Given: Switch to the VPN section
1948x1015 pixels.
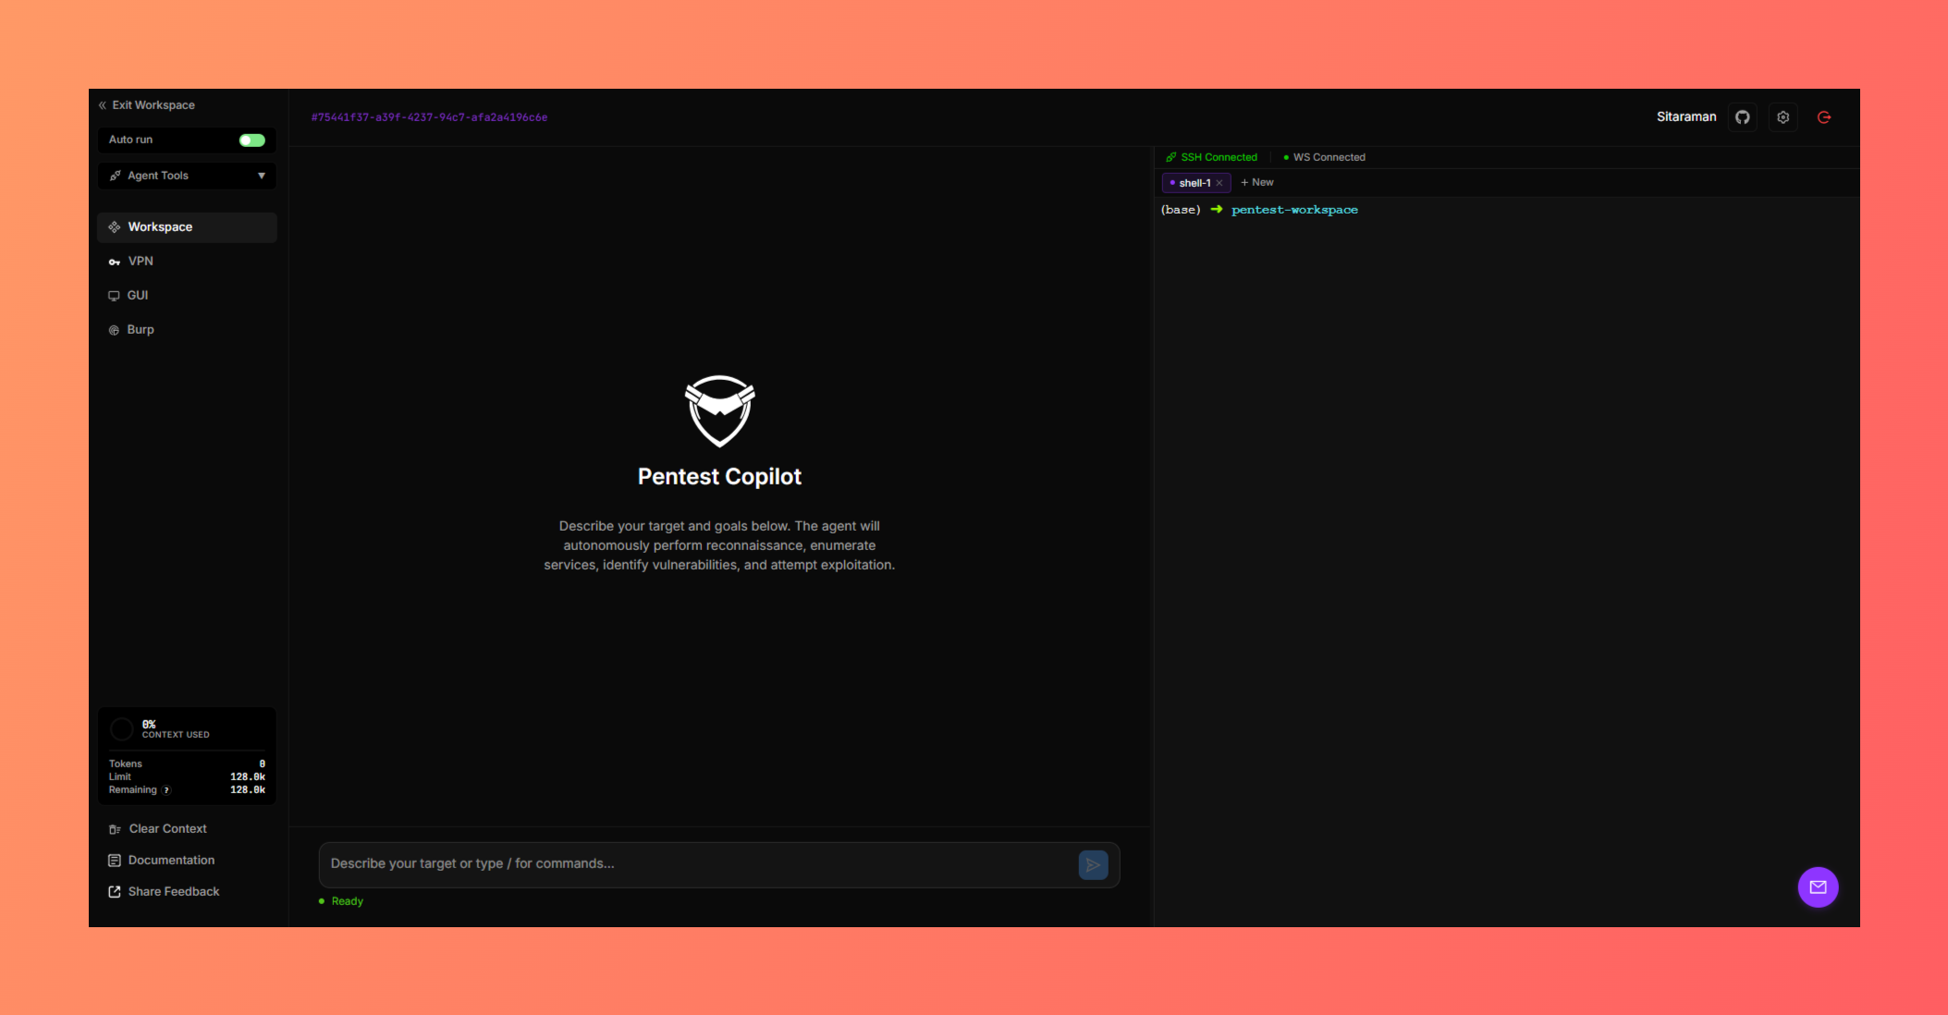Looking at the screenshot, I should tap(141, 262).
